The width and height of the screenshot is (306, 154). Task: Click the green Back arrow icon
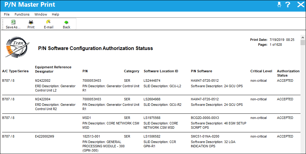coord(66,22)
